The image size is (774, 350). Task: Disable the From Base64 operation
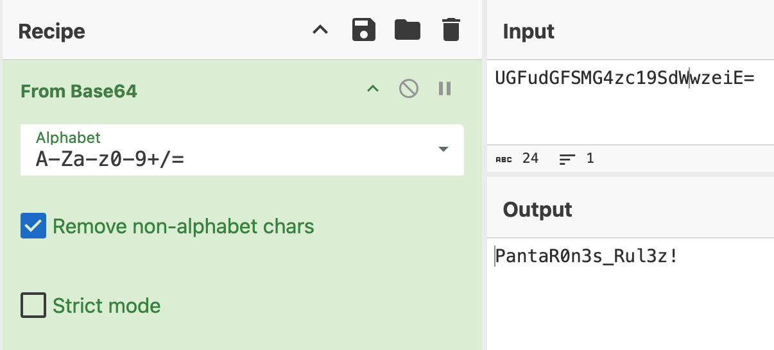(x=409, y=88)
